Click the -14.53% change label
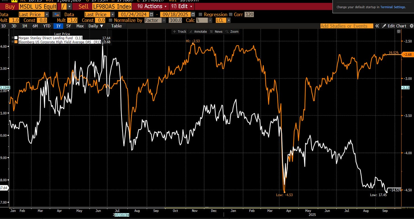Screen dimensions: 414x219 pos(396,190)
